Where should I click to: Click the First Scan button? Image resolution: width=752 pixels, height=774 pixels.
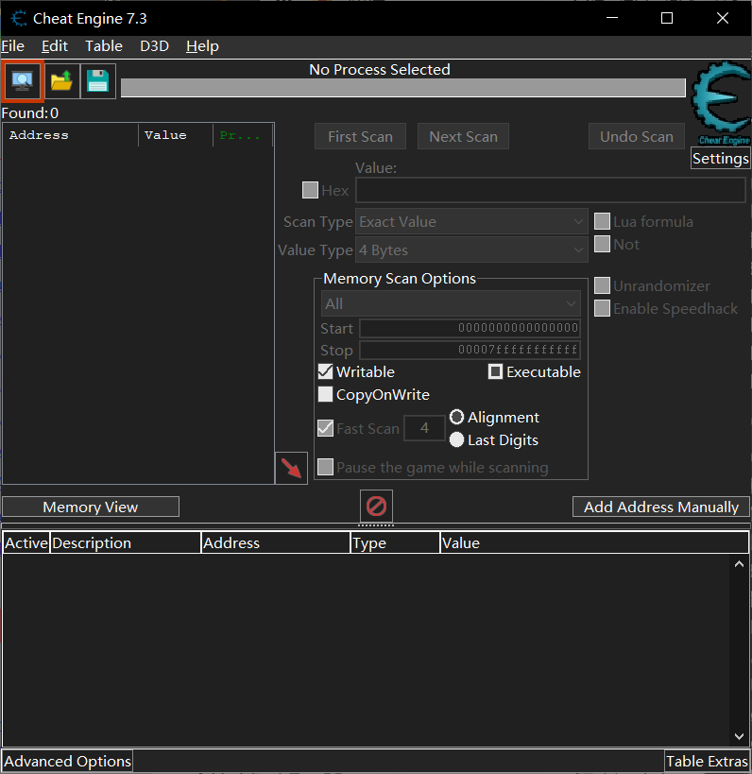[360, 137]
